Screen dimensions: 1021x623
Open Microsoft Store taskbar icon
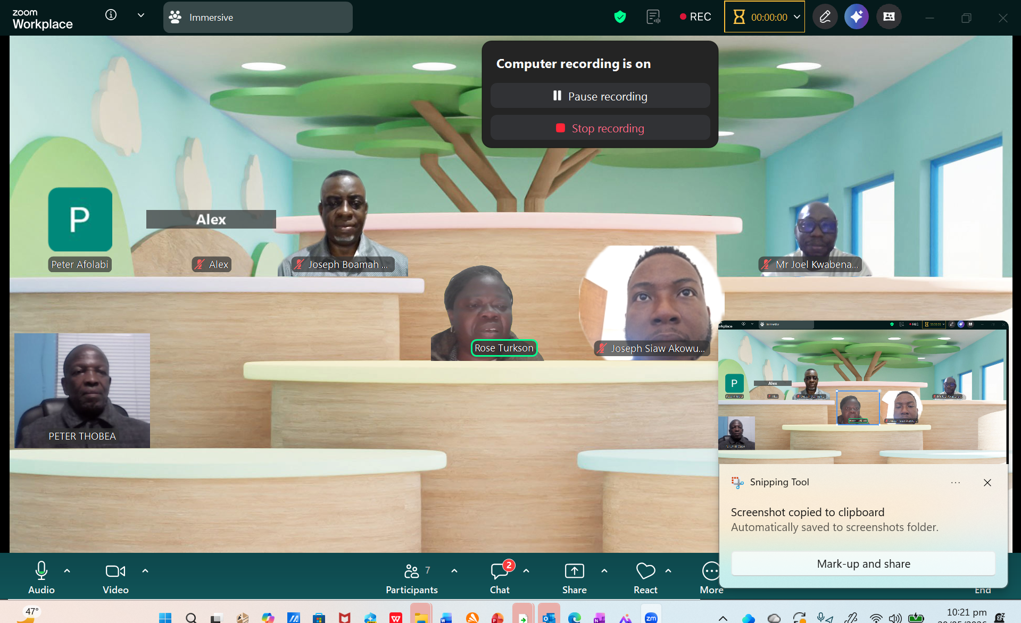[x=319, y=617]
